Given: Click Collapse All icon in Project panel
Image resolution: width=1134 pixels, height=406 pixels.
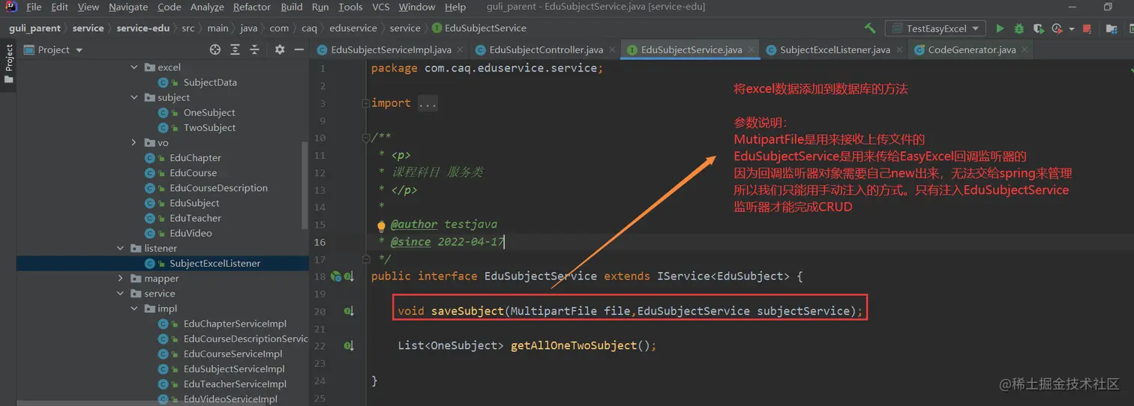Looking at the screenshot, I should (x=255, y=49).
